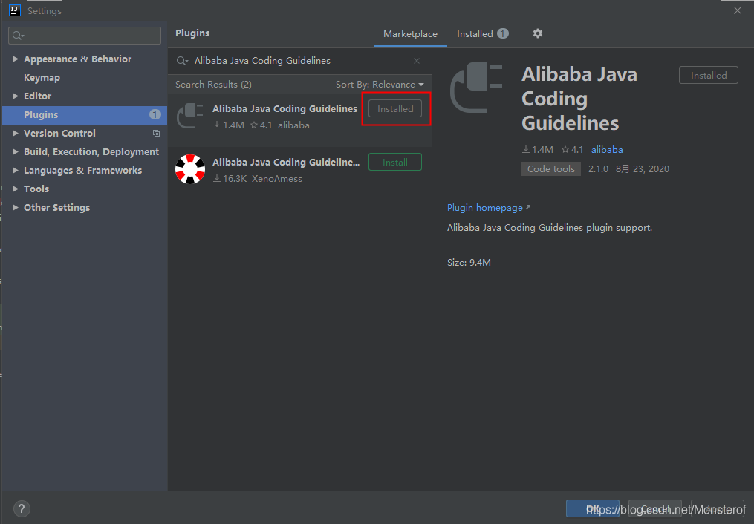754x524 pixels.
Task: Install the XenoAmess Alibaba plugin
Action: (394, 162)
